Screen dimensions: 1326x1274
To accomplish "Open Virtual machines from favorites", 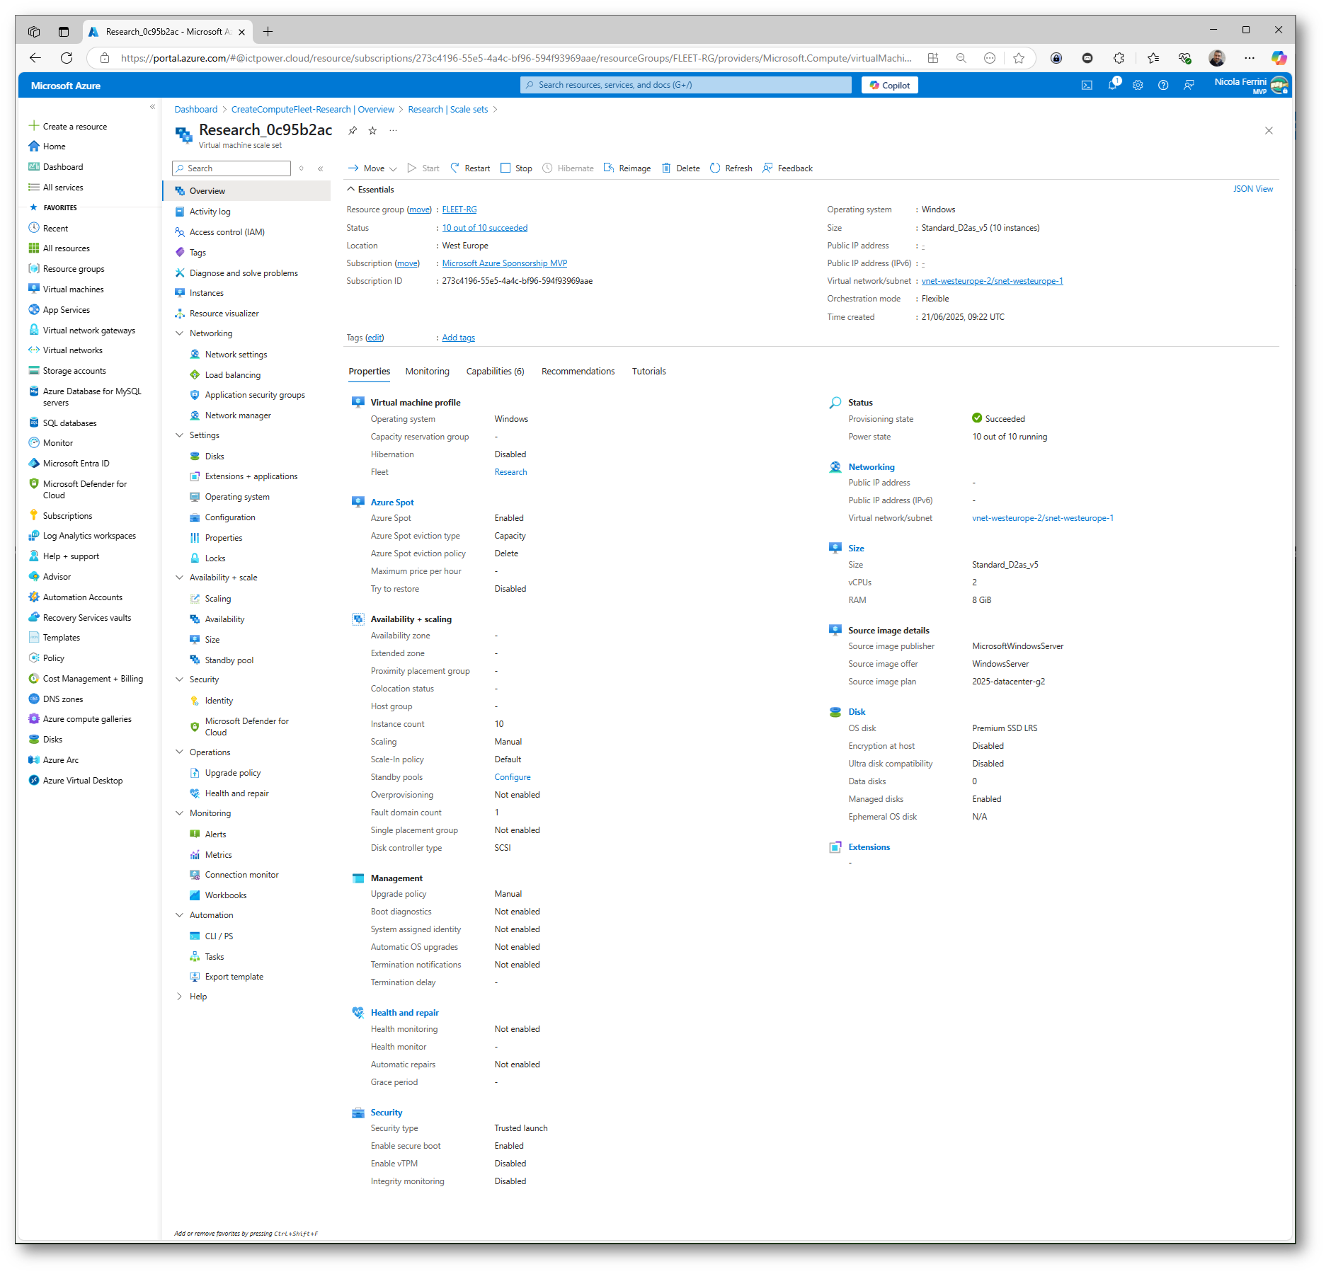I will click(x=73, y=289).
